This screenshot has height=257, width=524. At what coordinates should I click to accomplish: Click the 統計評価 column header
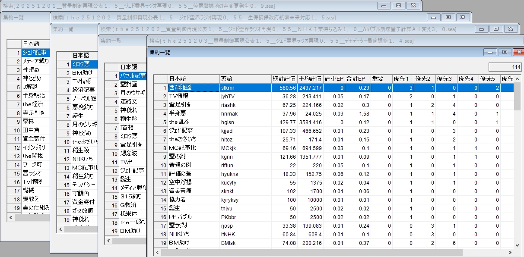(x=284, y=79)
